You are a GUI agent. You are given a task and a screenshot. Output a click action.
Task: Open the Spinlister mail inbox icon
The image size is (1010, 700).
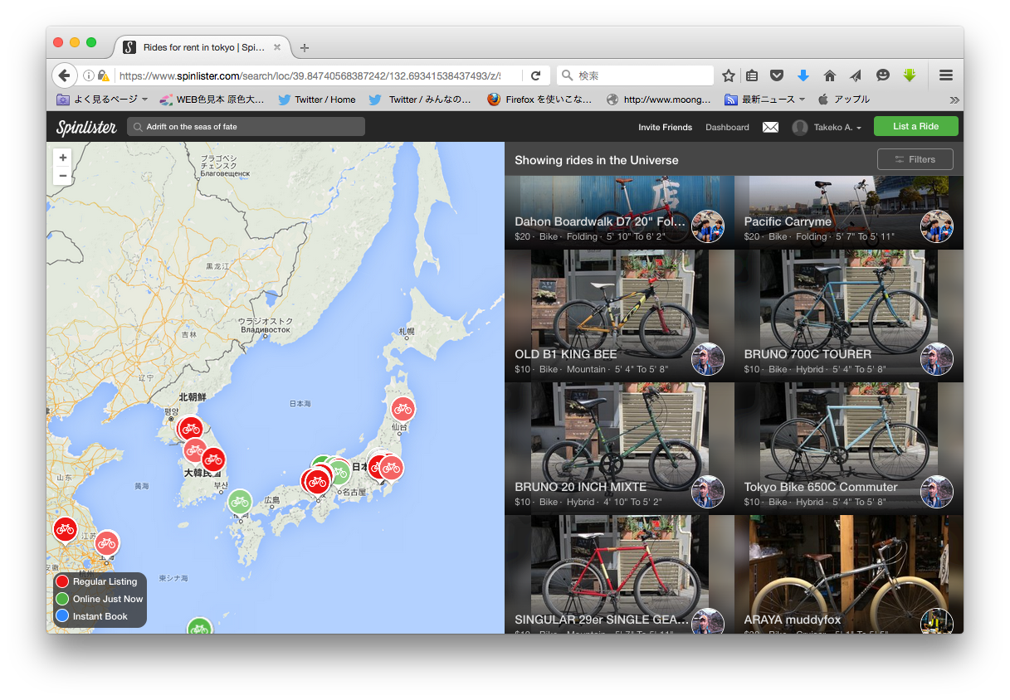pyautogui.click(x=771, y=127)
